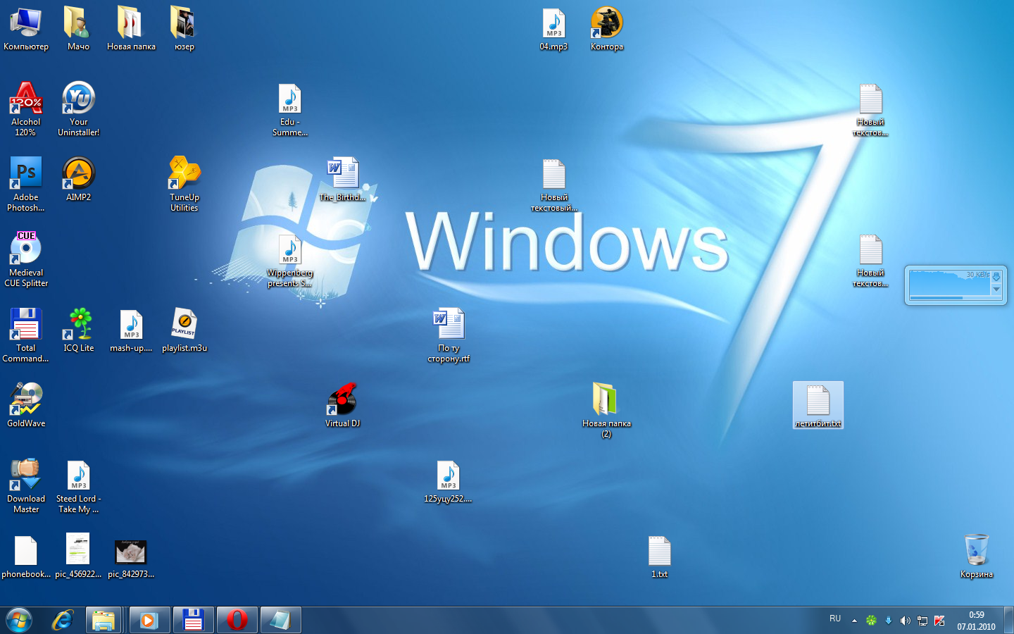The image size is (1014, 634).
Task: Select the ICQ Lite flower icon
Action: pyautogui.click(x=78, y=330)
